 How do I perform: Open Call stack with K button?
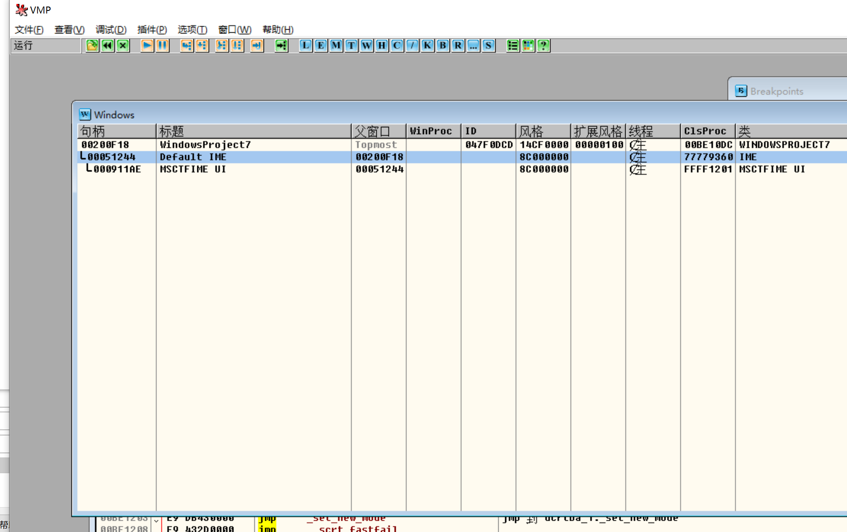[428, 45]
